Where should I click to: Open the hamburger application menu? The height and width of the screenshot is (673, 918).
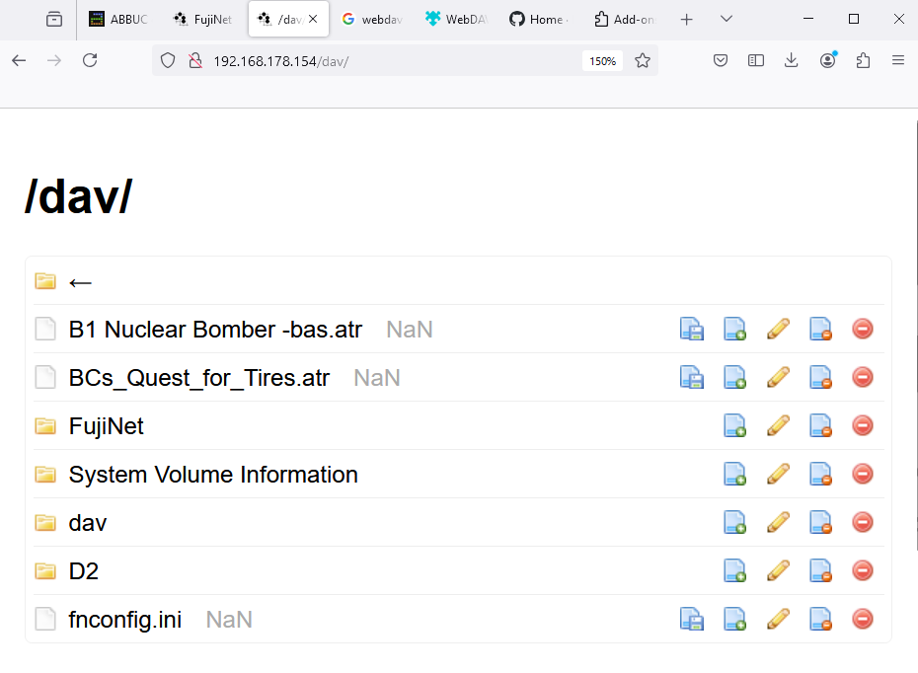point(899,60)
